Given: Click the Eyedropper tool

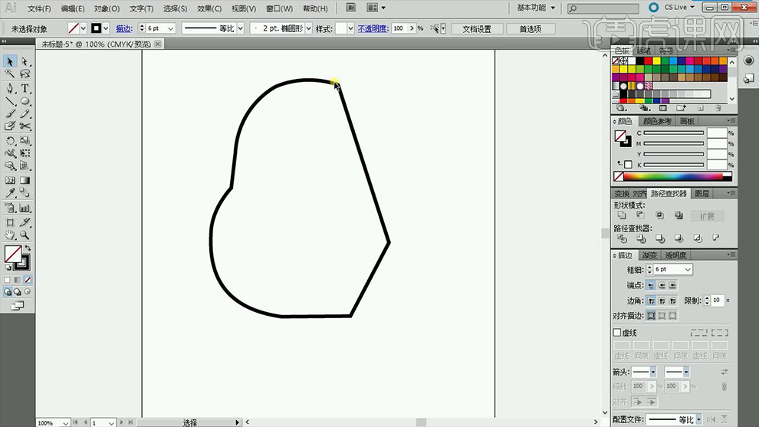Looking at the screenshot, I should (x=10, y=193).
